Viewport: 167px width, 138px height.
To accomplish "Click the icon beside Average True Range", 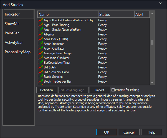I will (x=41, y=53).
